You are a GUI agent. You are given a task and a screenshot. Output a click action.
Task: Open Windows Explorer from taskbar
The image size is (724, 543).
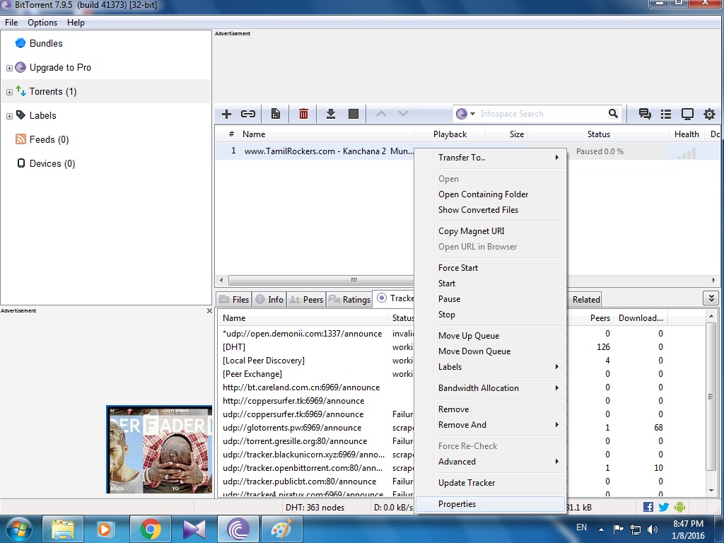63,529
